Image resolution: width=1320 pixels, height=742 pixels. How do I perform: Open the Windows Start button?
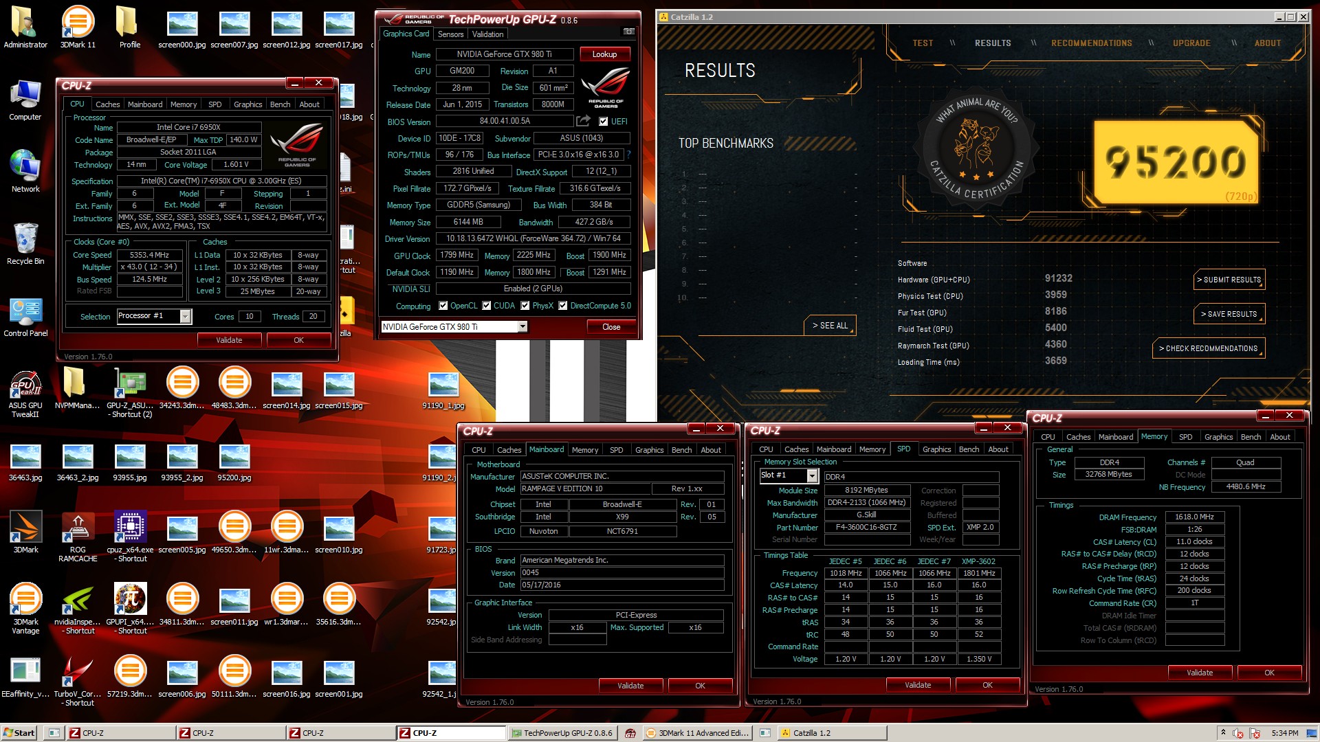click(x=19, y=732)
